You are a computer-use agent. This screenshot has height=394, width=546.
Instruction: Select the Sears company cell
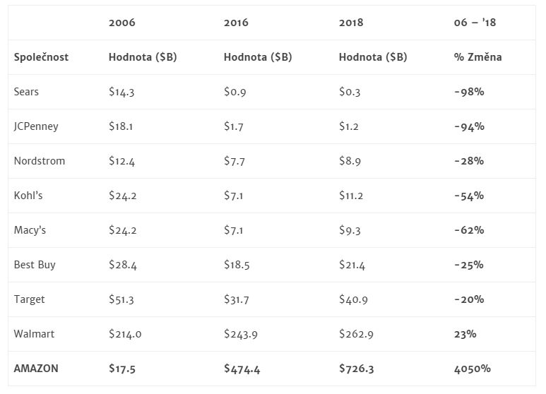pos(26,92)
